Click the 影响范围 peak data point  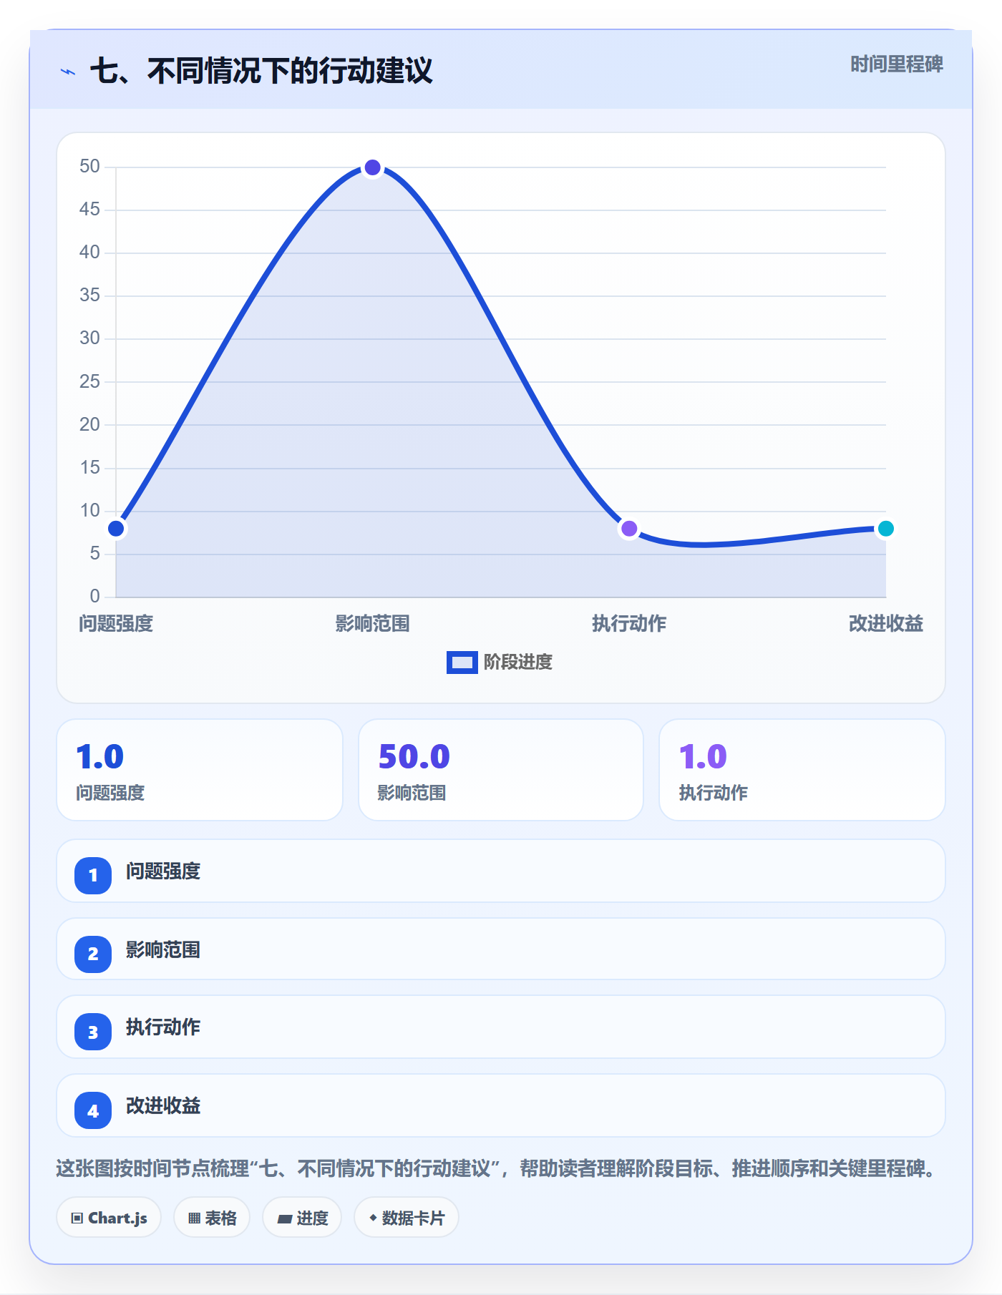pos(372,167)
